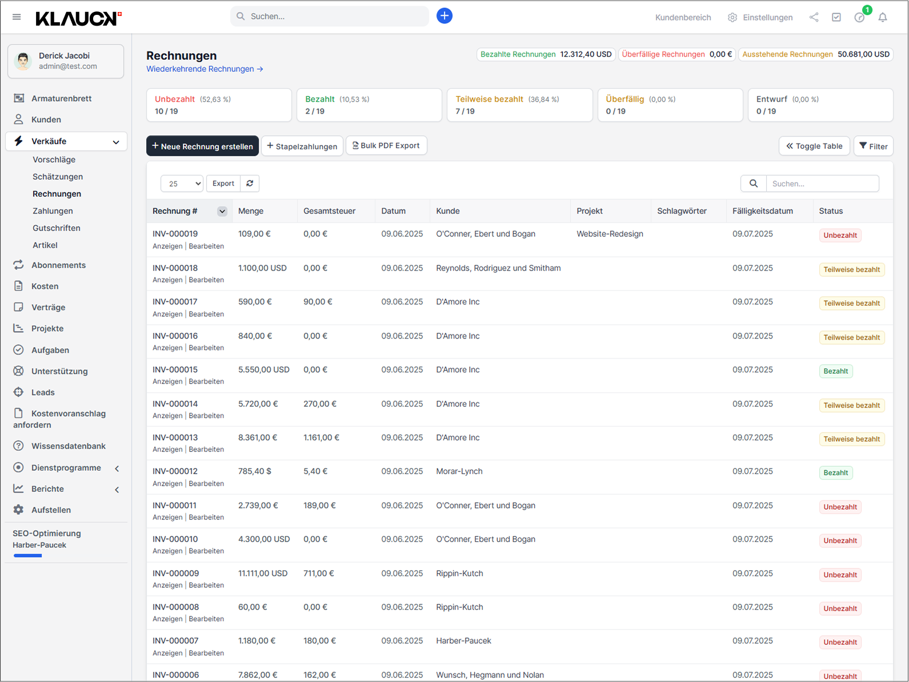
Task: Open Schätzungen in the sidebar
Action: [58, 177]
